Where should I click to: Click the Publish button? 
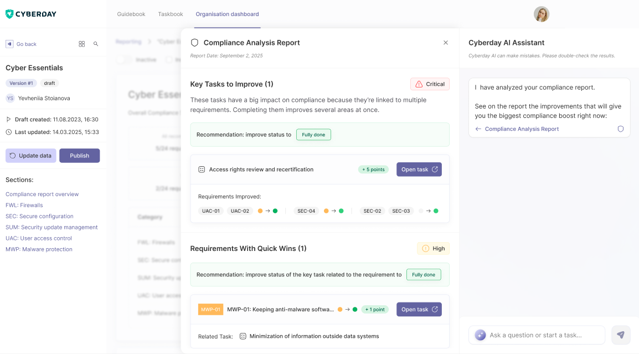pyautogui.click(x=80, y=156)
